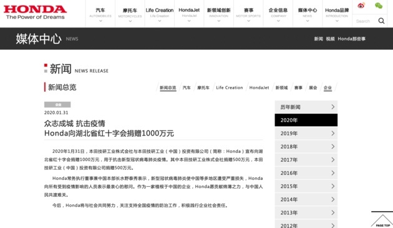Click headline 众志成城 抗击疫情
Screen dimensions: 393x228
coord(75,124)
